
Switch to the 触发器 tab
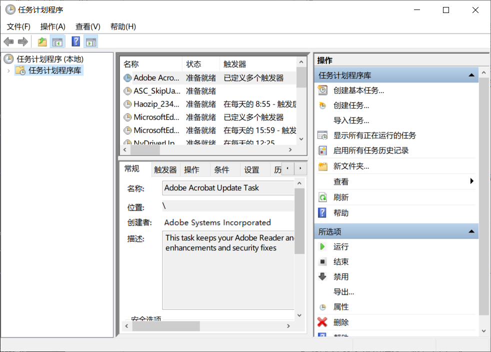tap(165, 169)
